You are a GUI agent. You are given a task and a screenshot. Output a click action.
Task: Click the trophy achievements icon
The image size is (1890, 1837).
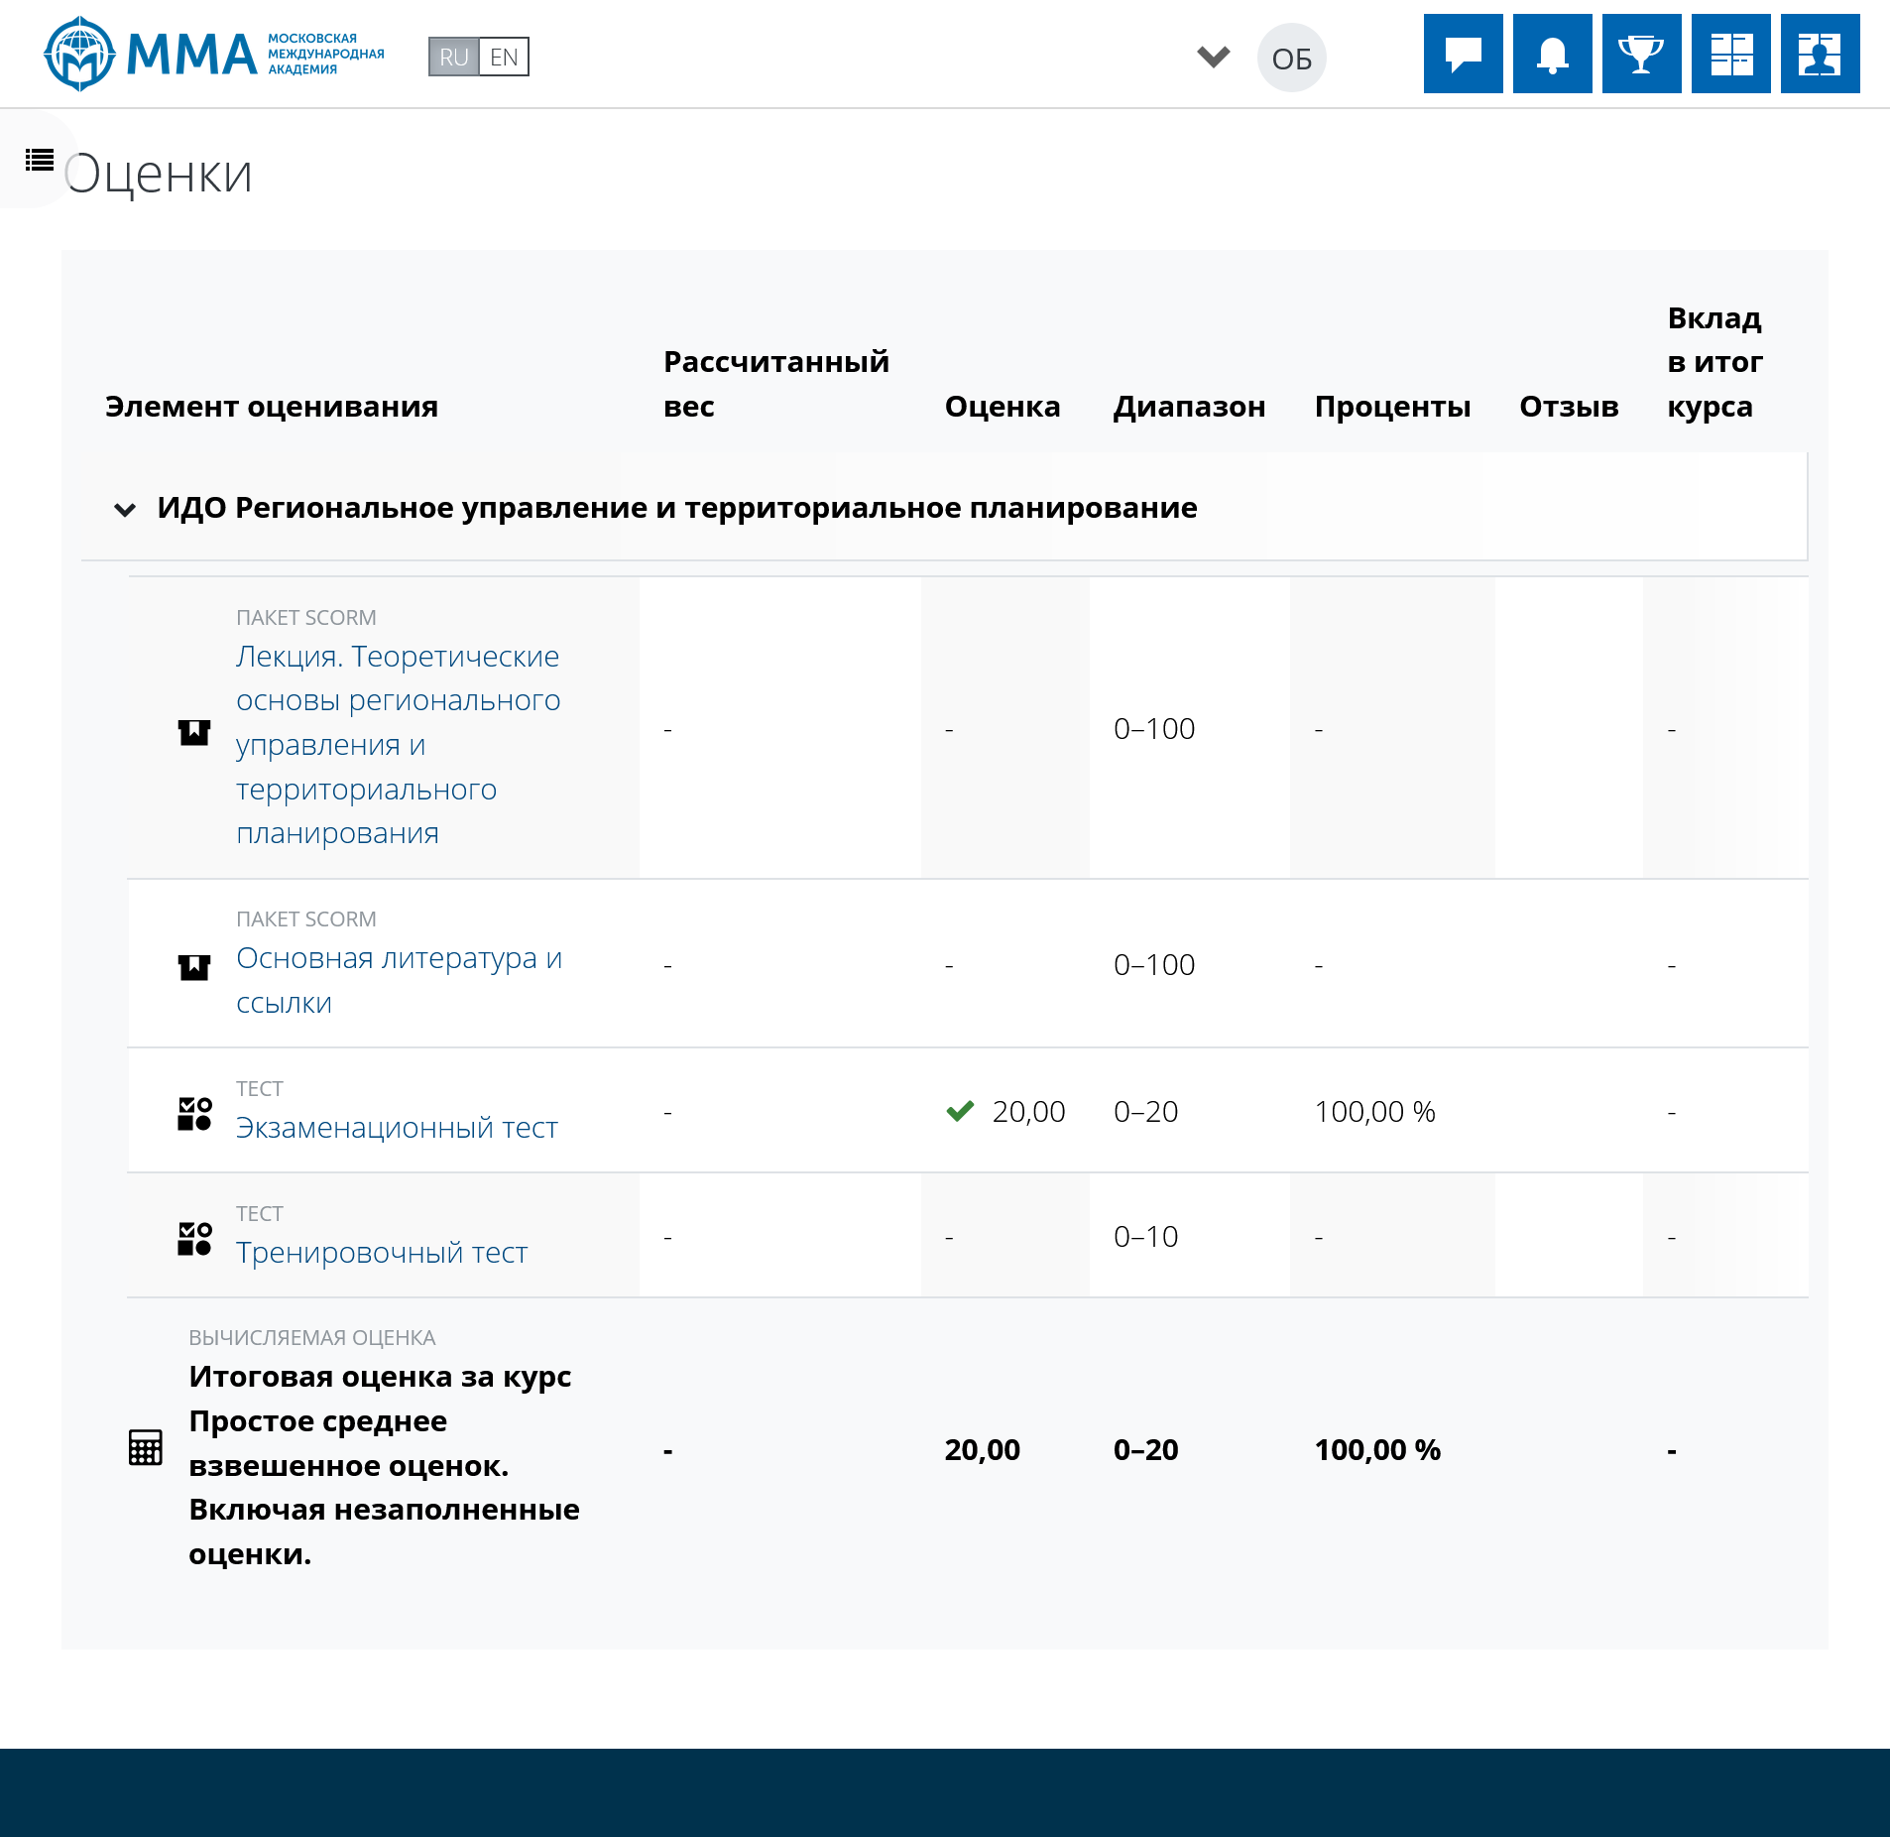pyautogui.click(x=1641, y=54)
